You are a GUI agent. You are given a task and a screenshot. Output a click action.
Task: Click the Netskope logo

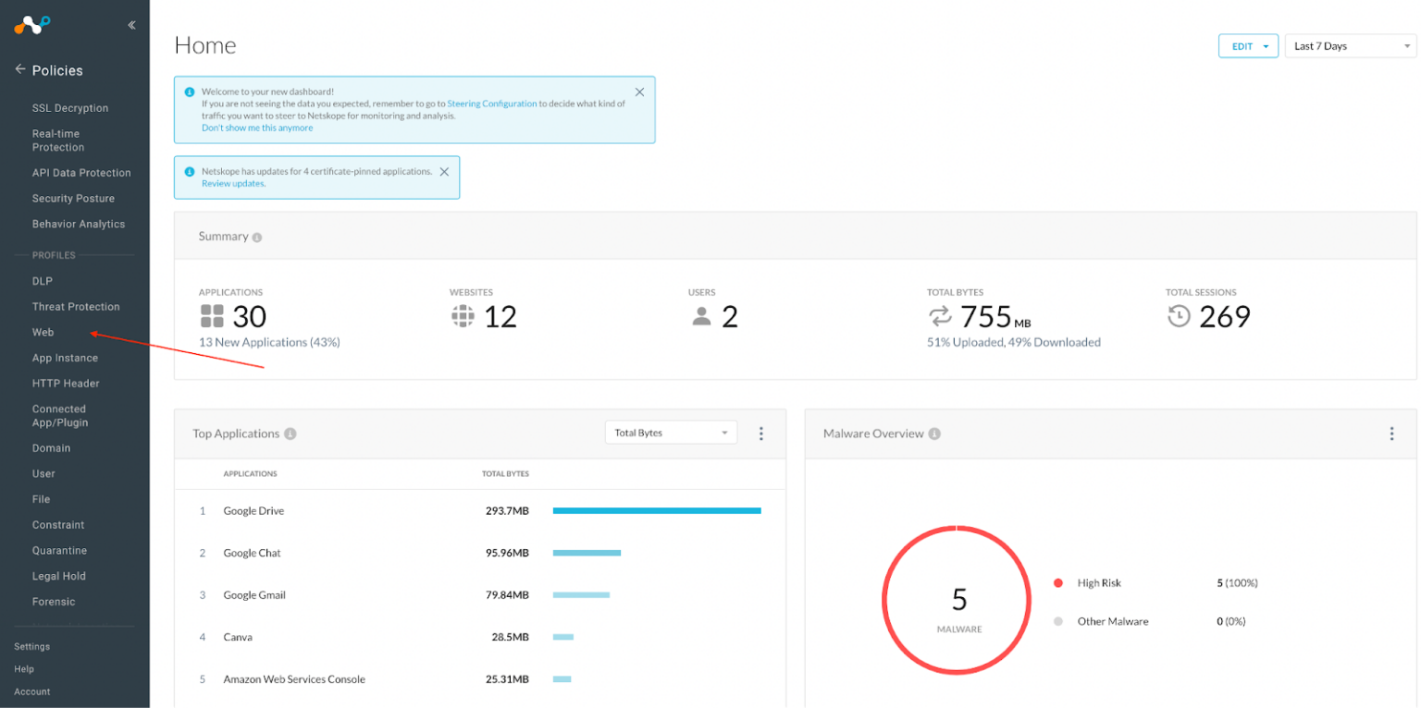coord(31,24)
